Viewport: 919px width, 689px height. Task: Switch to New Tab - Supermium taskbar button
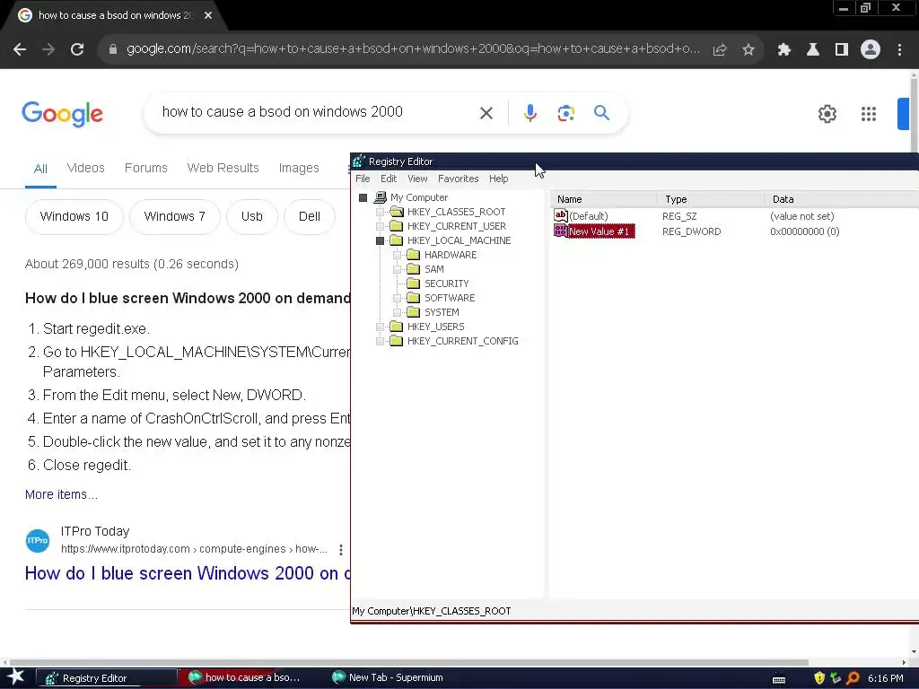(396, 678)
